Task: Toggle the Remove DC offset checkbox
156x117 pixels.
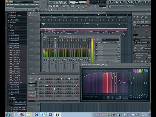Action: coord(135,55)
